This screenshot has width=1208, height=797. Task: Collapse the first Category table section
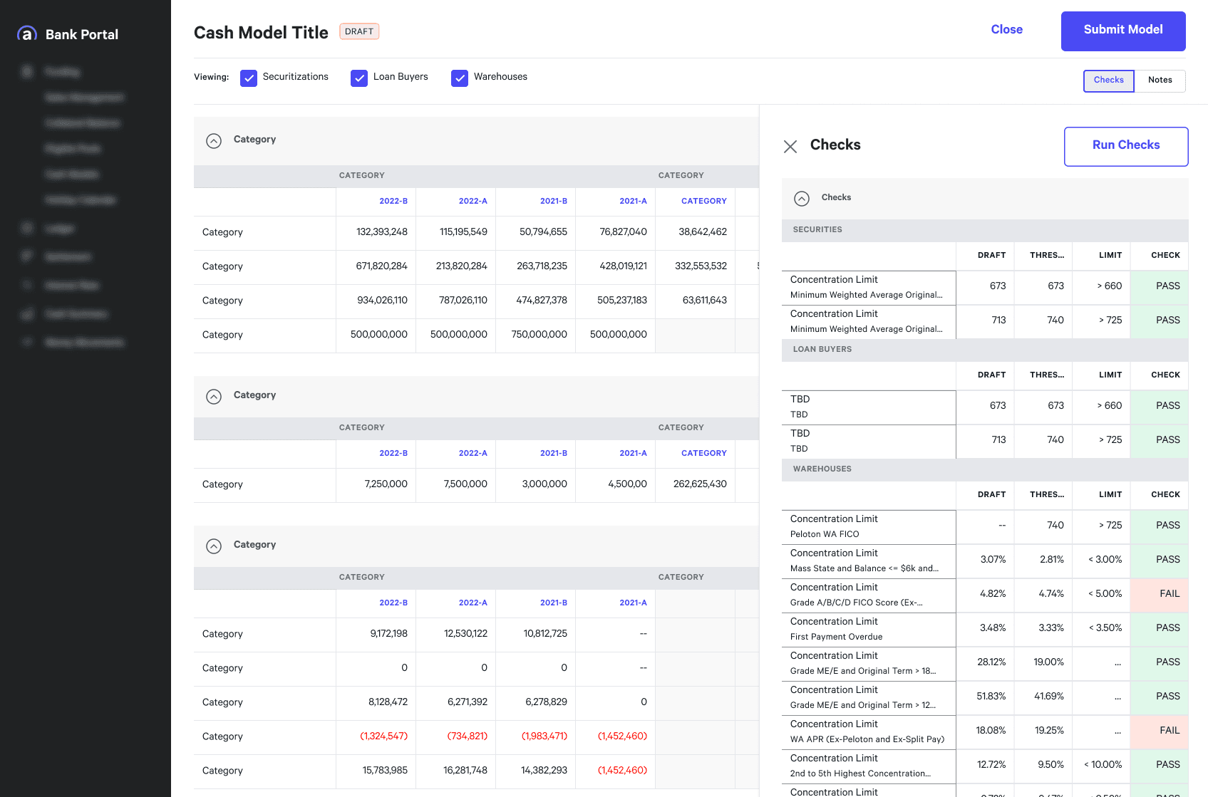pos(214,141)
